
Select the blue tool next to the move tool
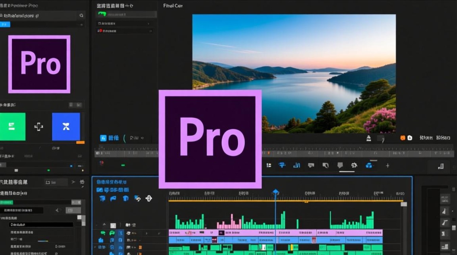[137, 198]
